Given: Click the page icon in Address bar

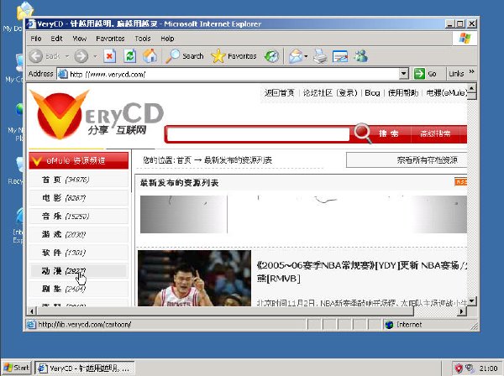Looking at the screenshot, I should click(x=62, y=74).
